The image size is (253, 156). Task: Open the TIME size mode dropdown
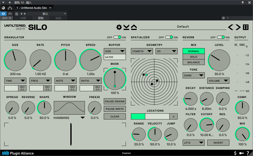coord(15,81)
